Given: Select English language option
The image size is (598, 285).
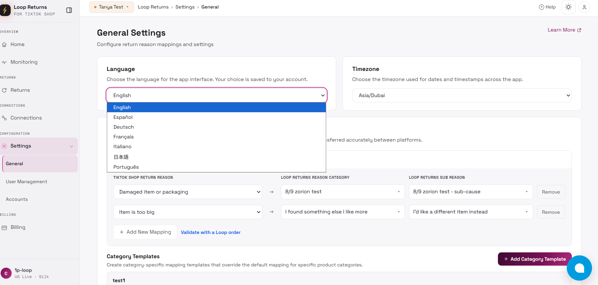Looking at the screenshot, I should click(216, 108).
